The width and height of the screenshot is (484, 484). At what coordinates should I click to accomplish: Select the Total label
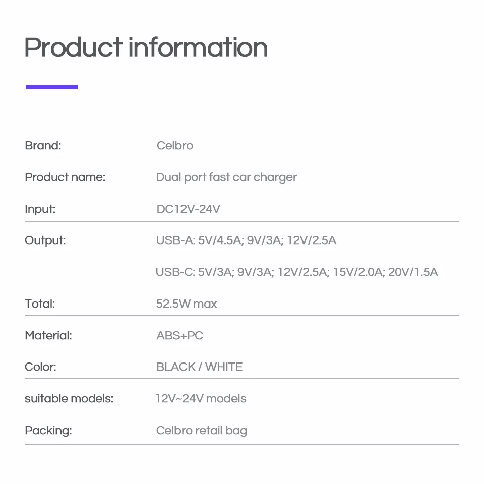40,304
